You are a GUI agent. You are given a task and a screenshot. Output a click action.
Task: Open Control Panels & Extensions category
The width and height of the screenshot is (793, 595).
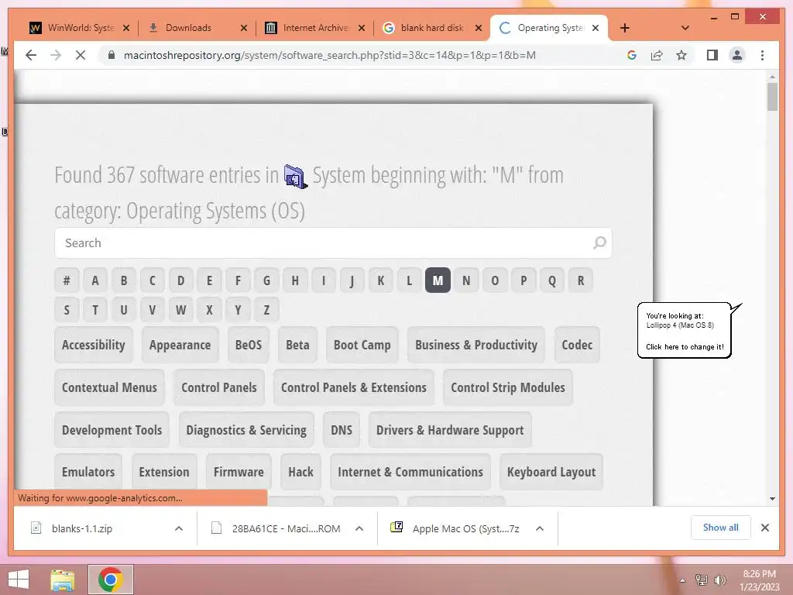(353, 387)
